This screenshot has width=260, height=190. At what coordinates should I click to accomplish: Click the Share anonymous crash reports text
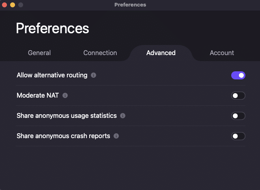63,136
